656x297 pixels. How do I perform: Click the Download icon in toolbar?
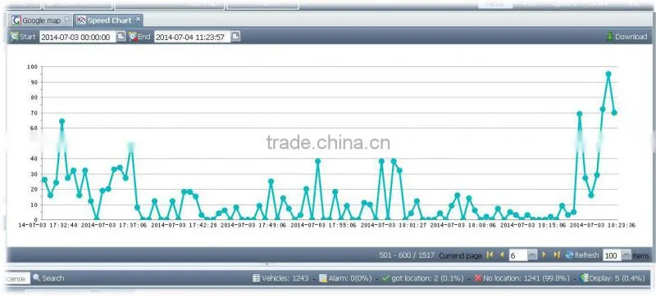click(610, 36)
